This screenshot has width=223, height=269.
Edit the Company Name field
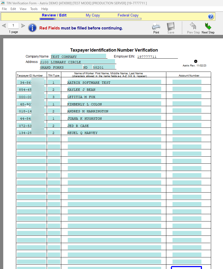pyautogui.click(x=78, y=56)
